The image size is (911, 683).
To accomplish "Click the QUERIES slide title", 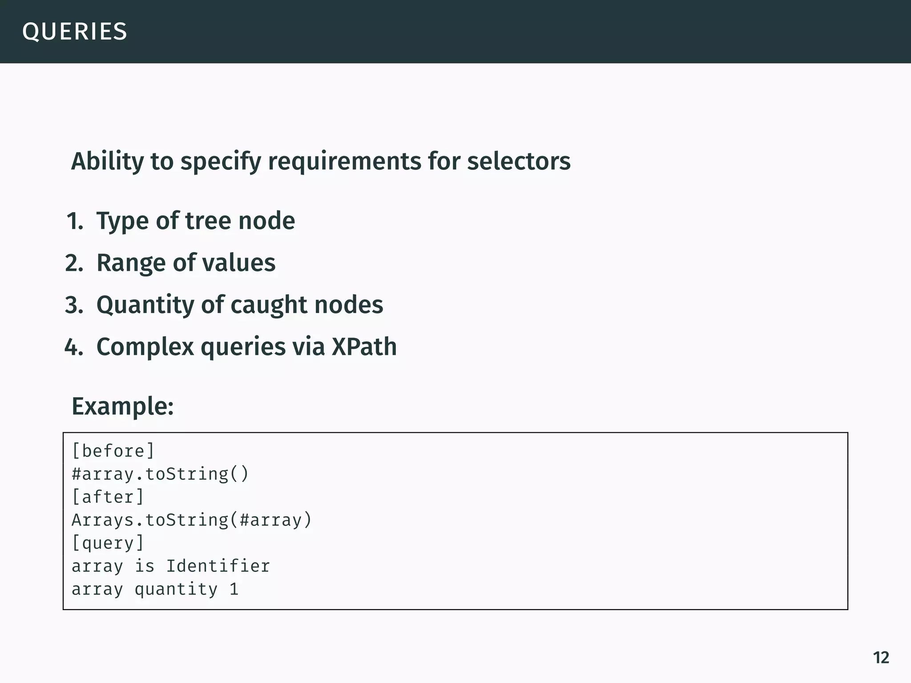I will click(x=75, y=32).
